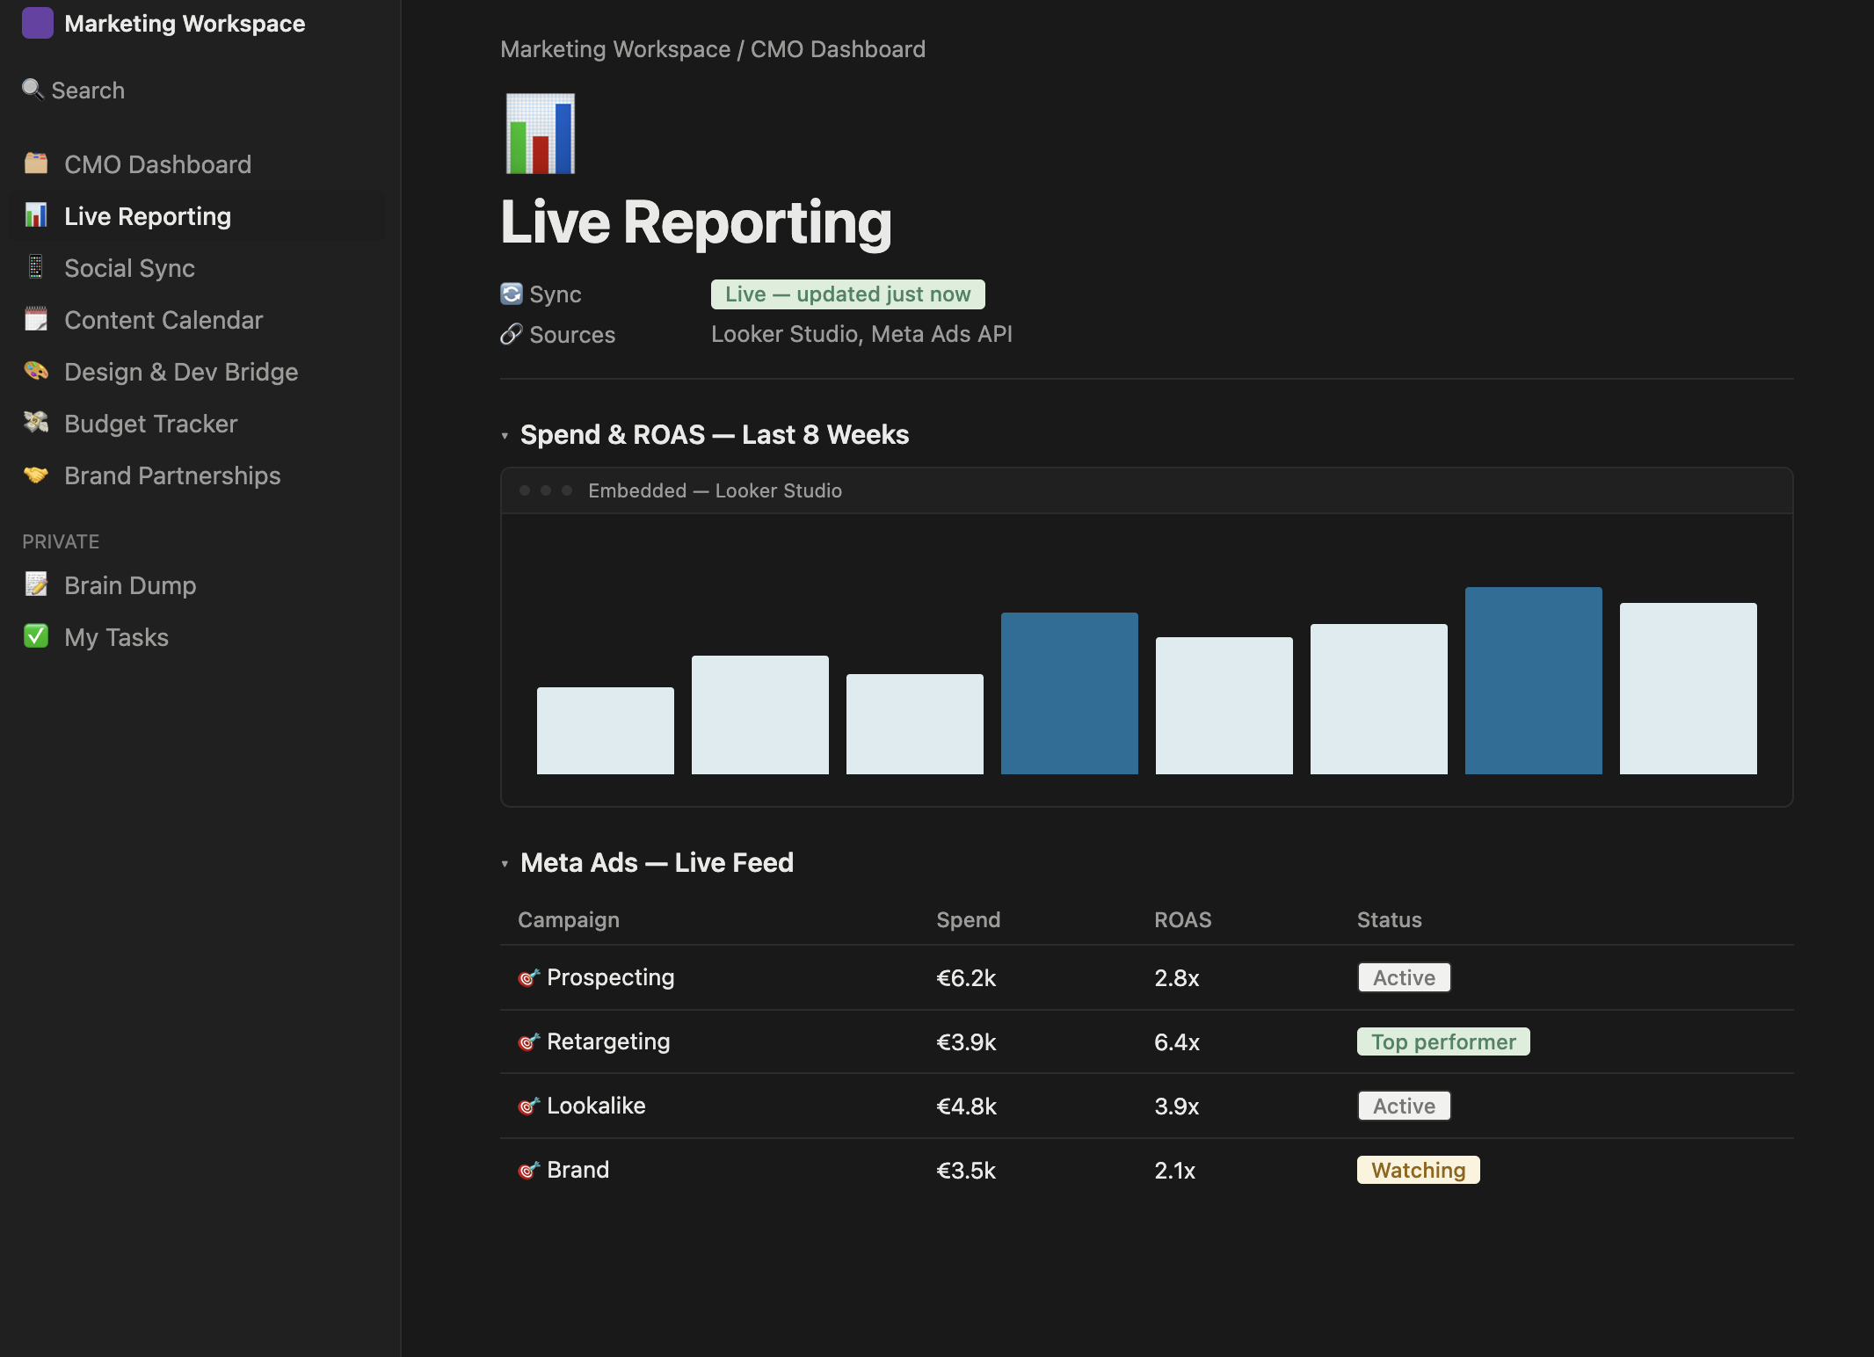
Task: Open Social Sync page in sidebar
Action: (197, 268)
